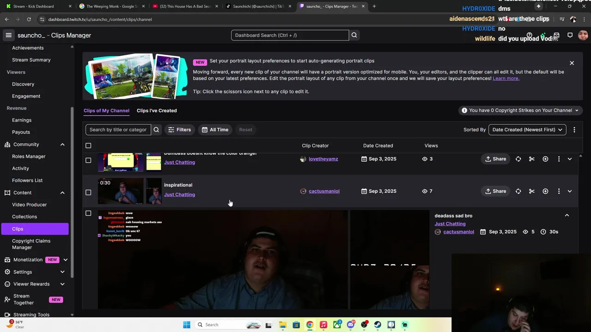Image resolution: width=591 pixels, height=332 pixels.
Task: Click the sidebar vertical scrollbar
Action: pyautogui.click(x=72, y=191)
